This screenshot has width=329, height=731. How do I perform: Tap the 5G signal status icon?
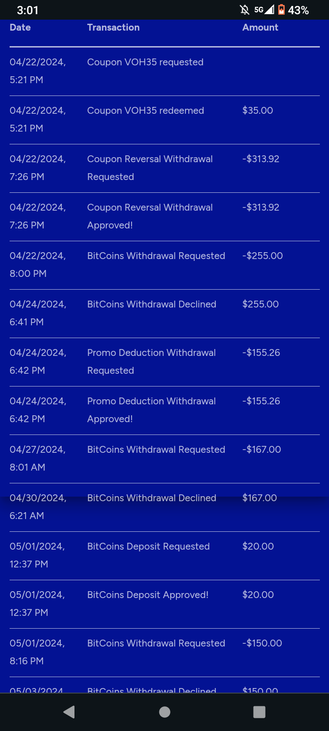[x=264, y=10]
